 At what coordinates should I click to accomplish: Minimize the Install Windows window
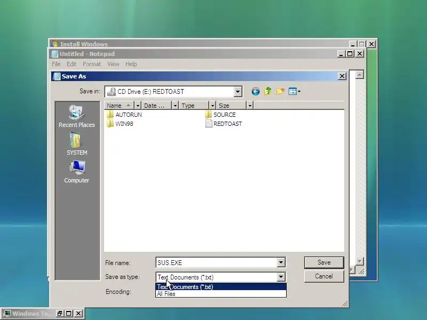(353, 44)
